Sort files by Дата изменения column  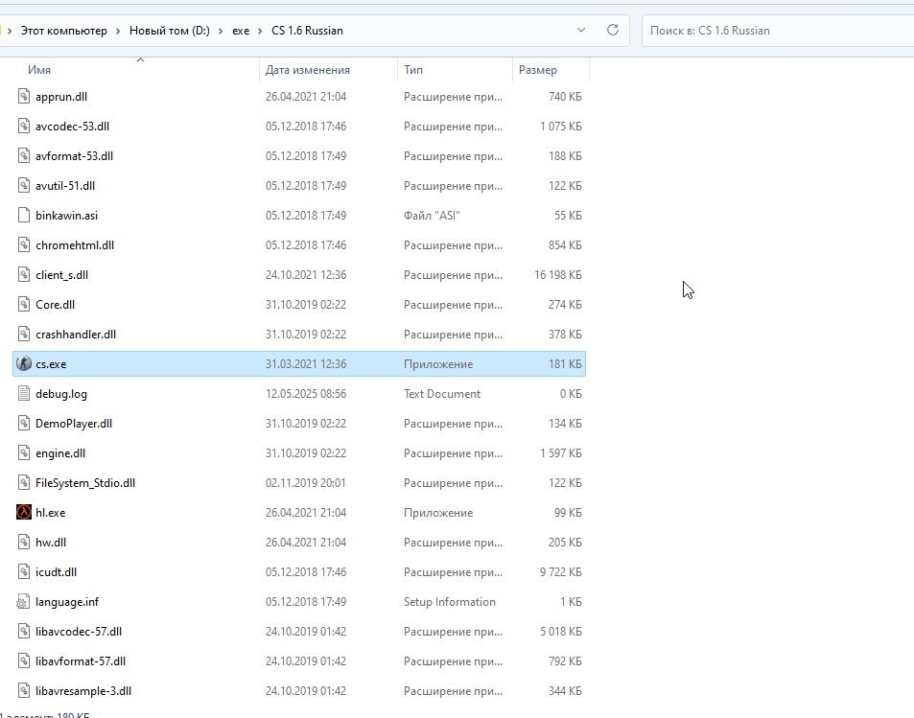pos(308,70)
